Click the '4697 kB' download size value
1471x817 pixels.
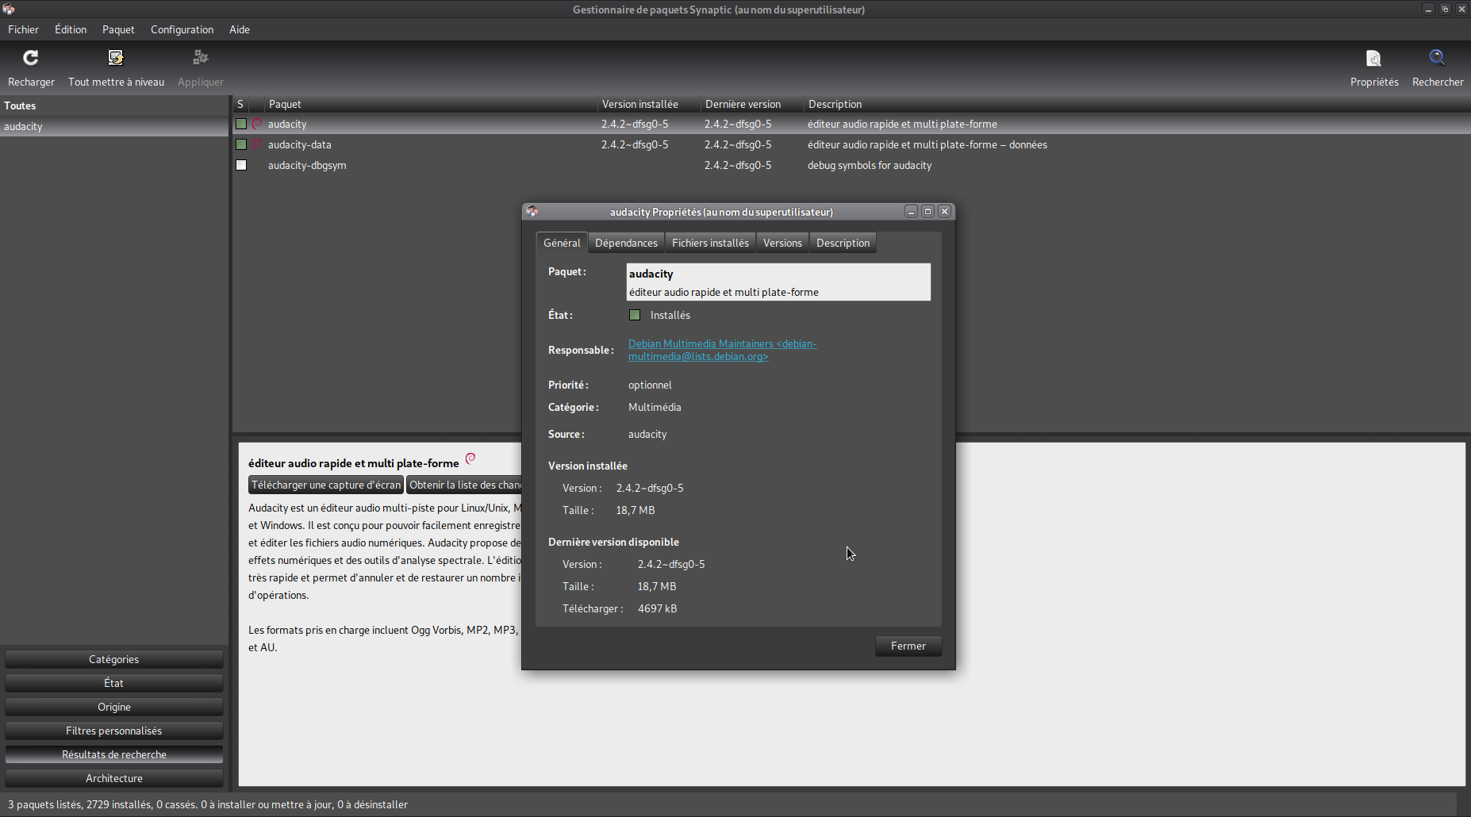[658, 608]
